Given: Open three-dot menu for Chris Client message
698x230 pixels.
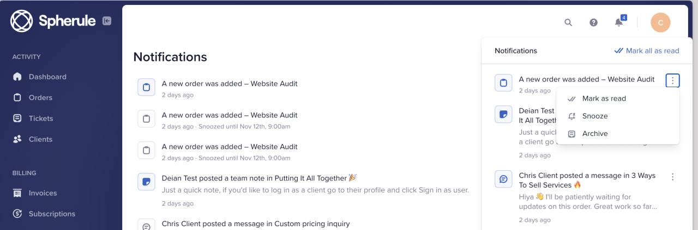Looking at the screenshot, I should tap(672, 177).
